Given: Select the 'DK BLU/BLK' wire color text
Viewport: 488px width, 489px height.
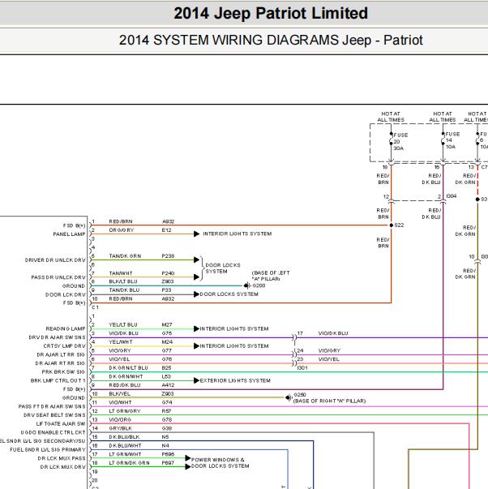Looking at the screenshot, I should pos(124,437).
